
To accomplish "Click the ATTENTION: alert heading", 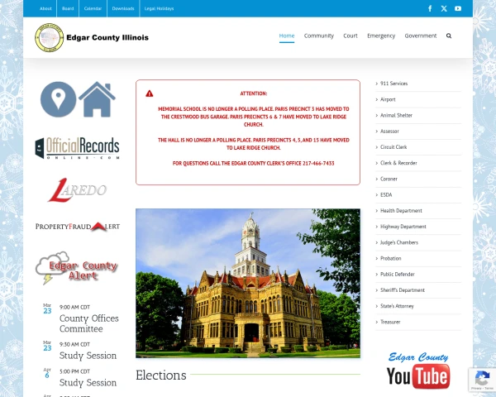I will point(254,93).
